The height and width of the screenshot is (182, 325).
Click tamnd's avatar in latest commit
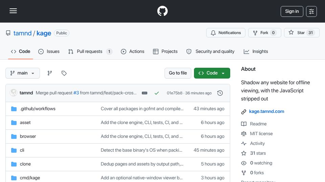click(14, 93)
